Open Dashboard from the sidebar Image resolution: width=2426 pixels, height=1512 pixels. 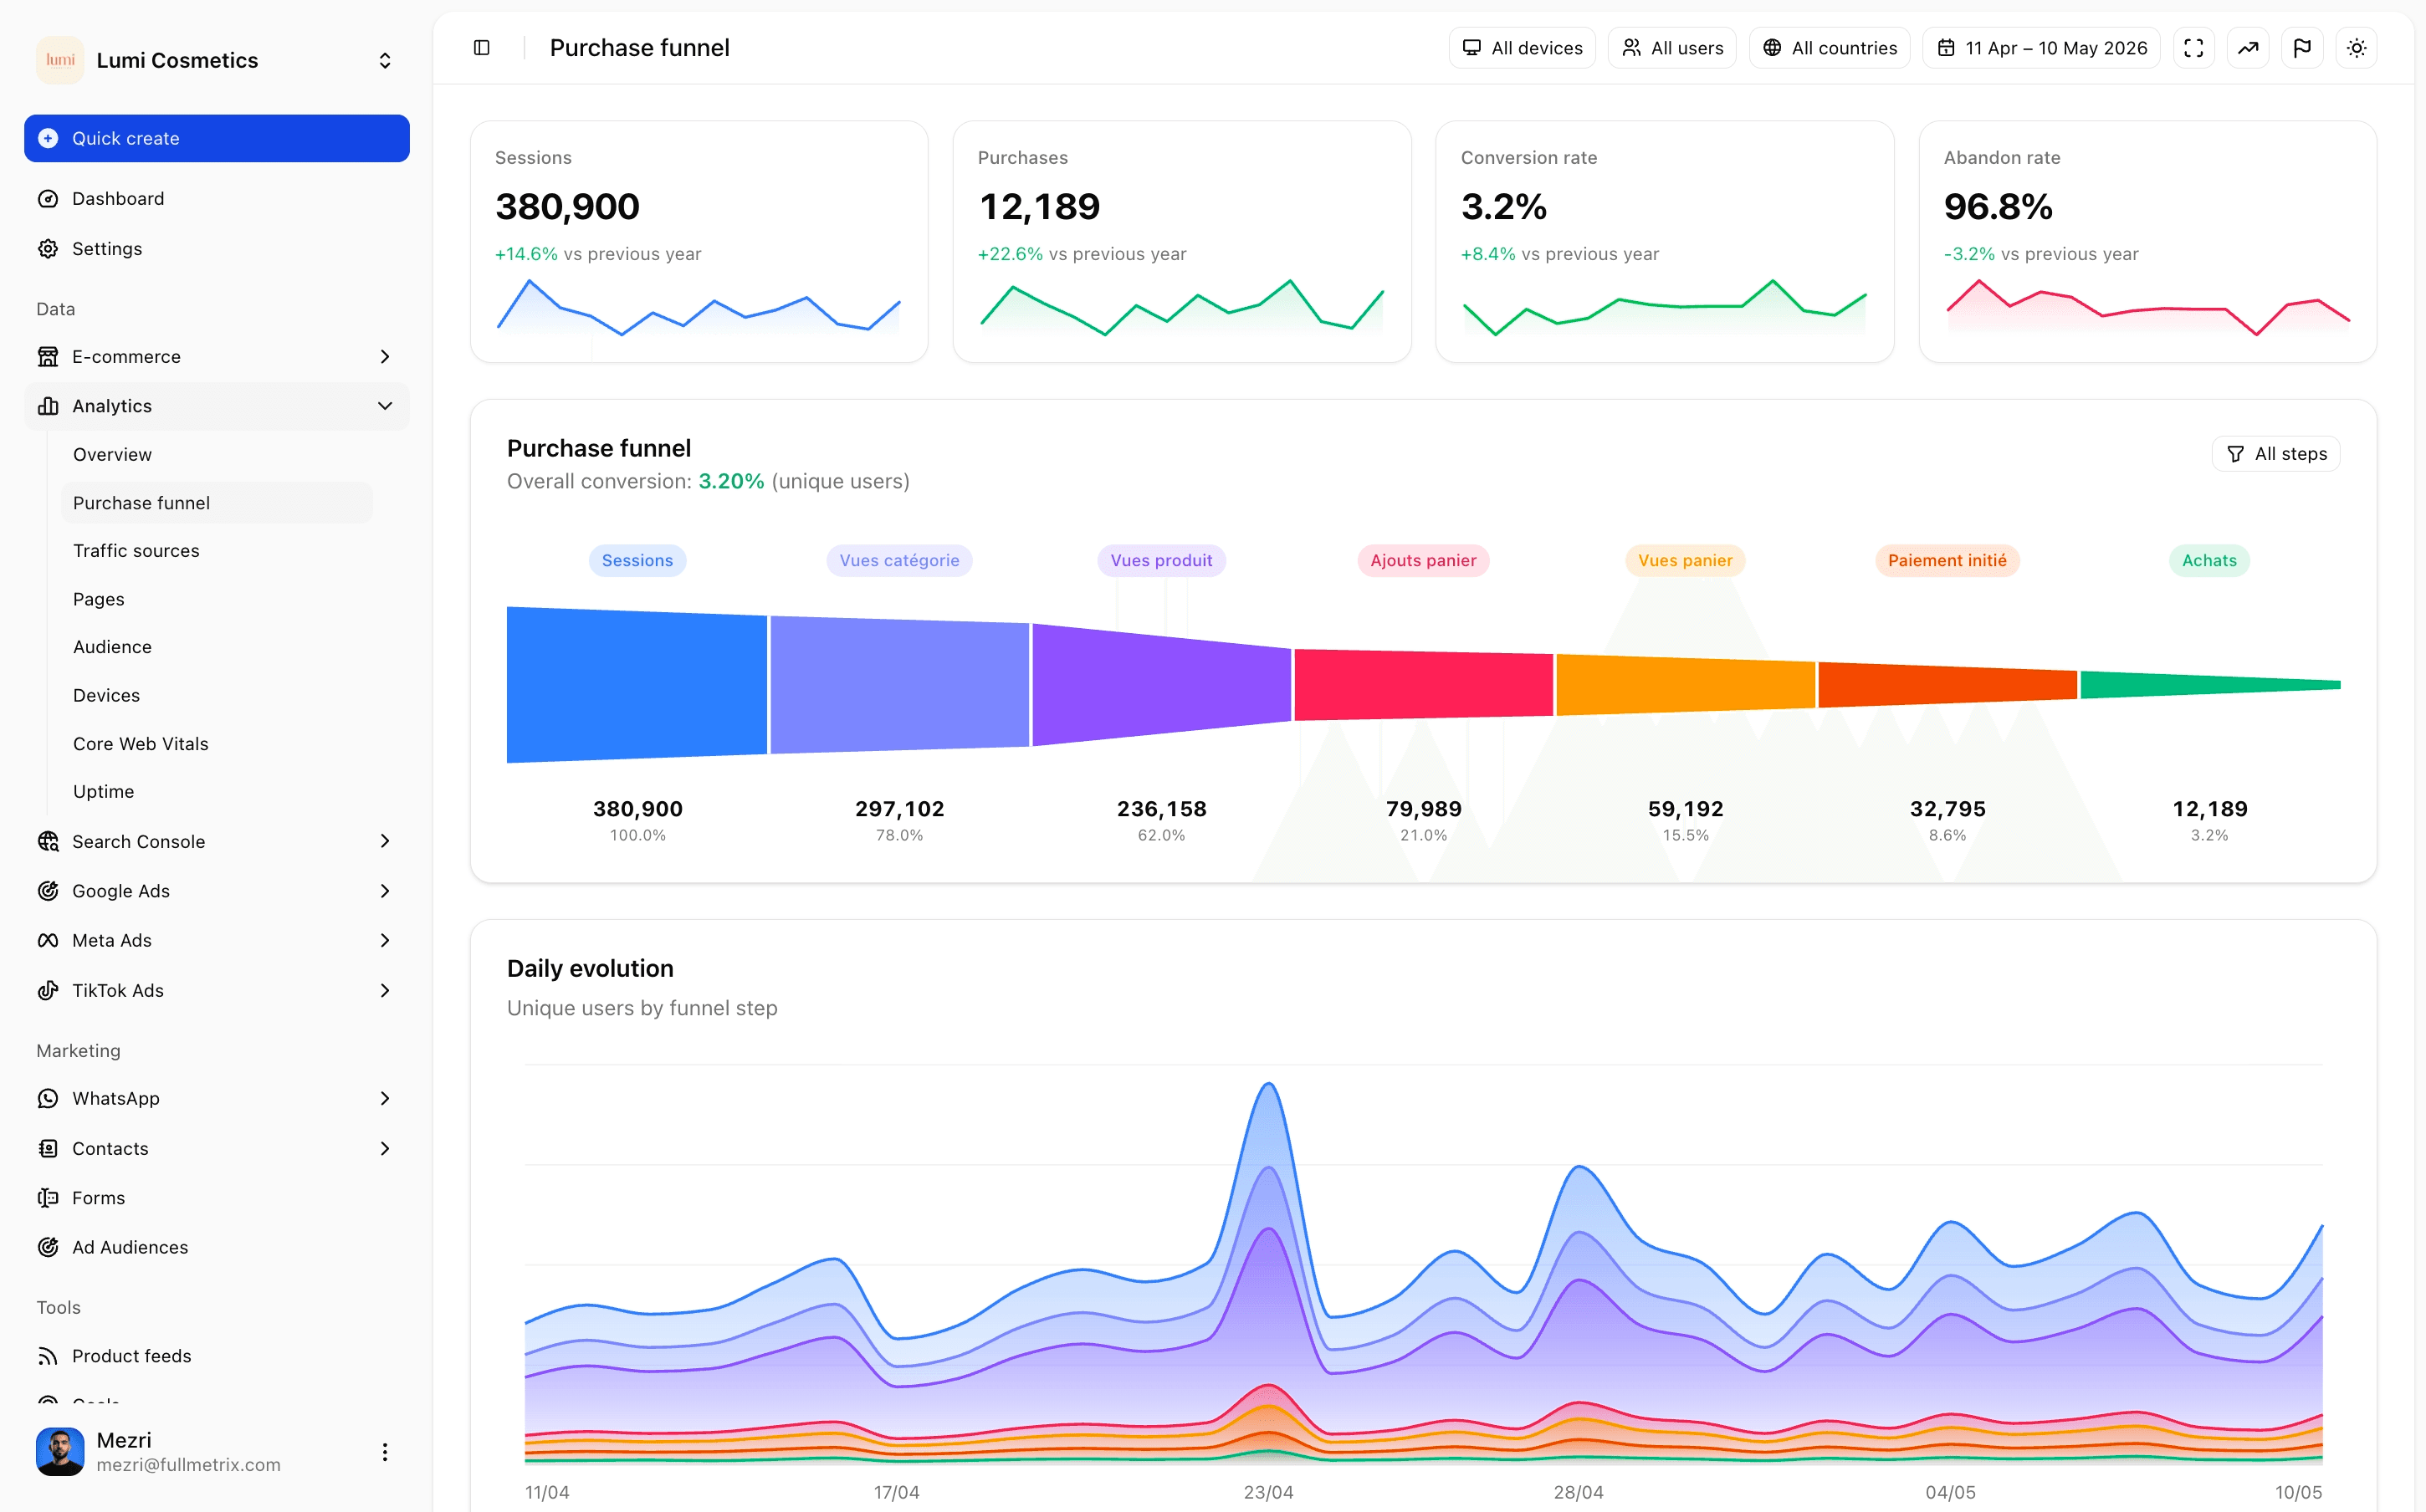[x=217, y=198]
